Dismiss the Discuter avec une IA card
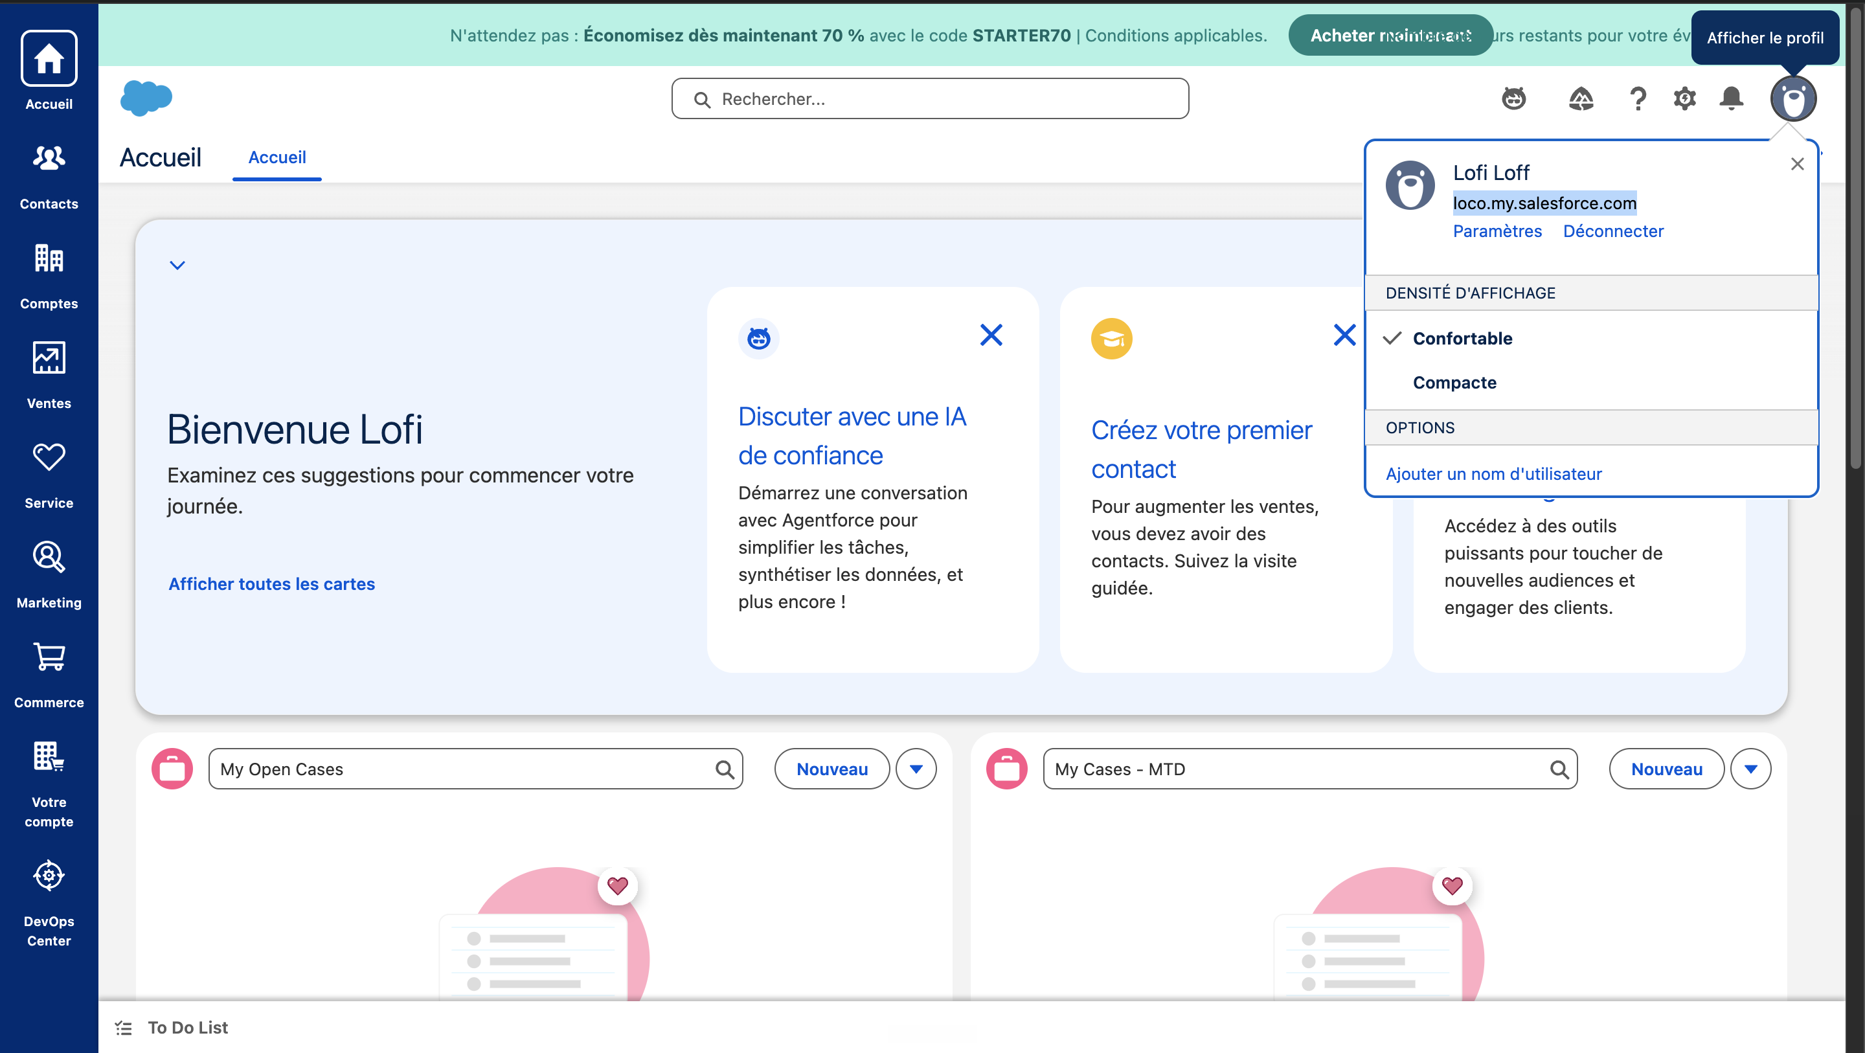Screen dimensions: 1865x1053 991,335
